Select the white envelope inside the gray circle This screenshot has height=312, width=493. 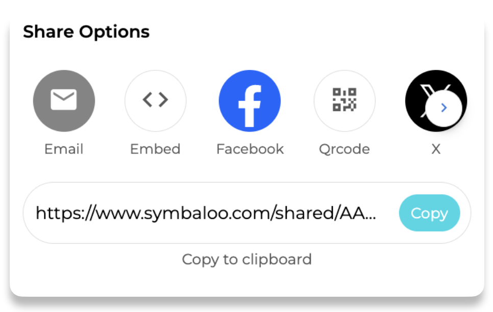pos(64,99)
